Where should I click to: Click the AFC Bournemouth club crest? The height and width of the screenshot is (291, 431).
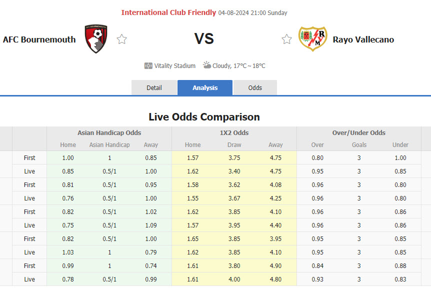coord(95,37)
